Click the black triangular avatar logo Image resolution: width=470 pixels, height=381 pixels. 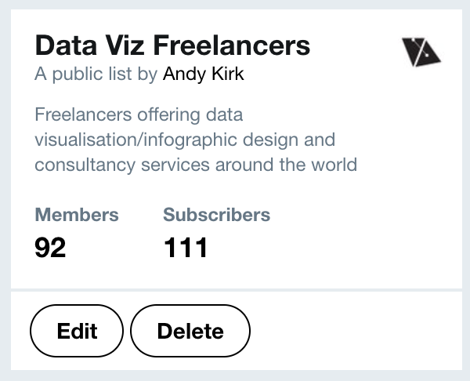421,51
